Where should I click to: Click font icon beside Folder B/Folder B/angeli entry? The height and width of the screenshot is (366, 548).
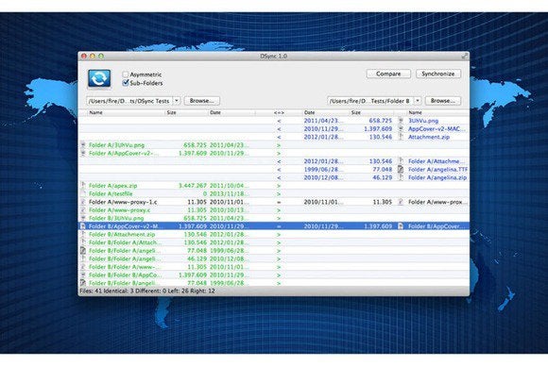click(83, 283)
